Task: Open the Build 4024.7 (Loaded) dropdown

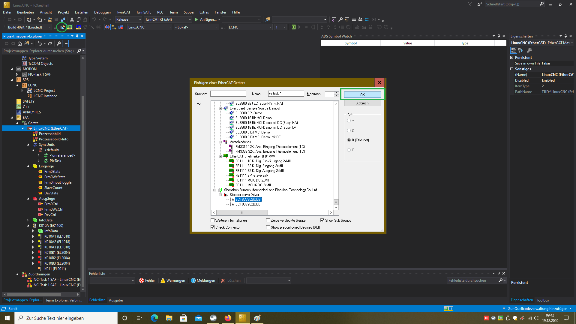Action: pos(29,27)
